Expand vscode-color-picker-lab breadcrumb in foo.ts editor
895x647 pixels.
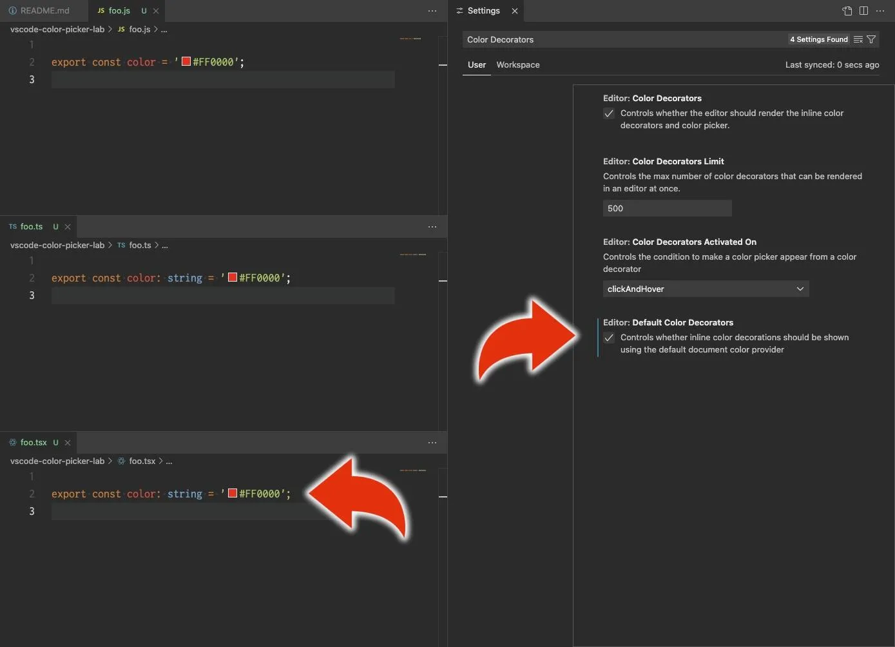coord(57,246)
